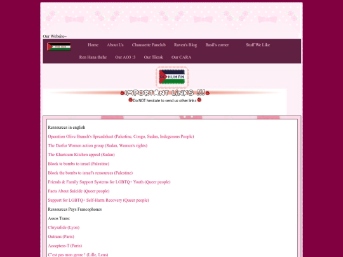
Task: Click 'Do NOT hesitate to send us other links' text
Action: point(165,100)
